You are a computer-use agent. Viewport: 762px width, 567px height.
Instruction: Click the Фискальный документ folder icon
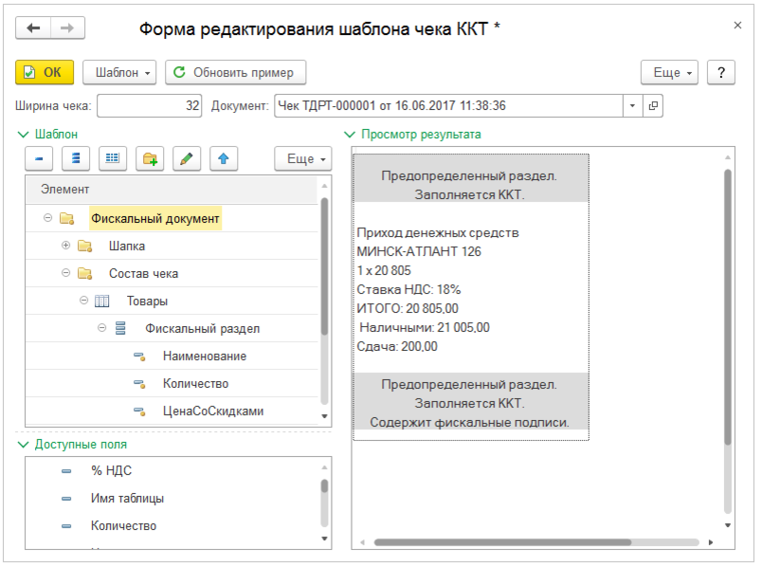click(66, 218)
